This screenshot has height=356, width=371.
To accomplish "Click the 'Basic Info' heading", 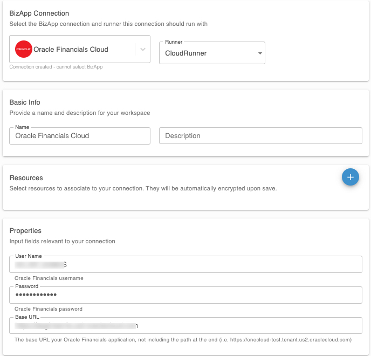I will [25, 102].
